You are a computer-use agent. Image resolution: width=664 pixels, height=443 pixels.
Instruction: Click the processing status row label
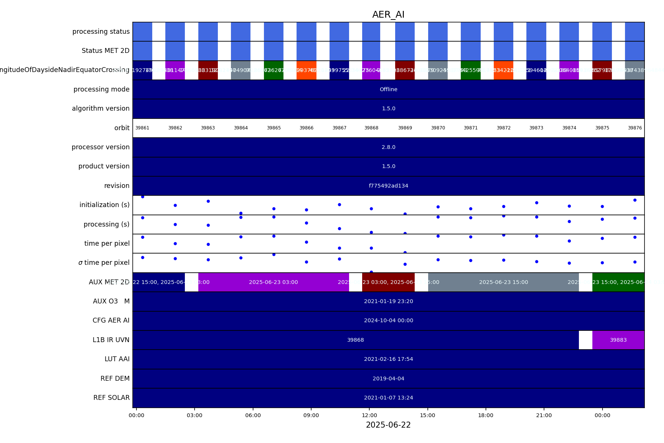(x=101, y=32)
